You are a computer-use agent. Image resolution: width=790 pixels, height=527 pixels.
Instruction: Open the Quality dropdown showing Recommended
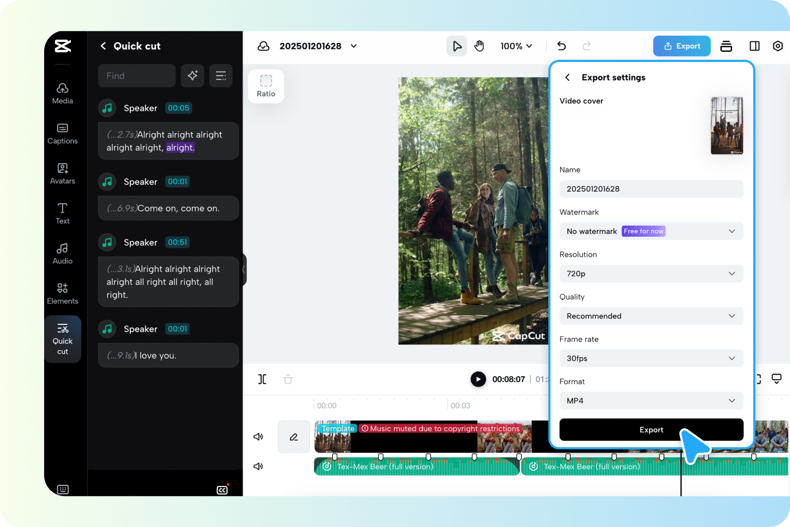pos(651,316)
